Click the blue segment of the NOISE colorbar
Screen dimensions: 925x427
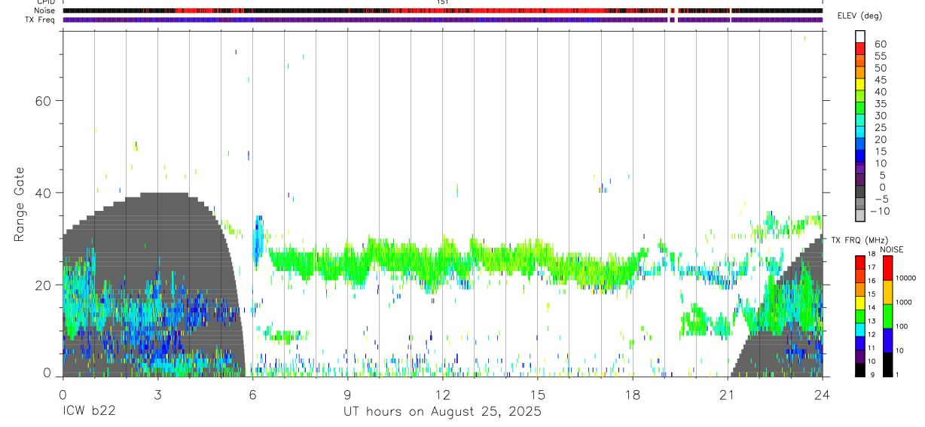coord(887,340)
